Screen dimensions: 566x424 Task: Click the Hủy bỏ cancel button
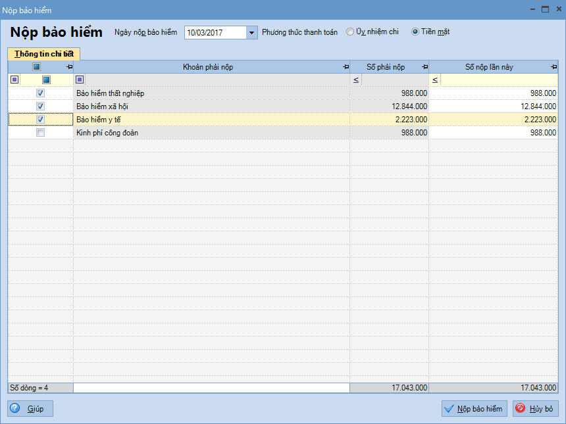pos(536,408)
